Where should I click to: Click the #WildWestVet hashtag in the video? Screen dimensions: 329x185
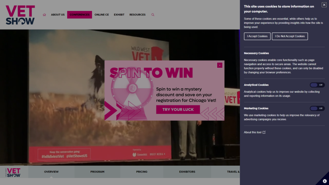[x=53, y=156]
